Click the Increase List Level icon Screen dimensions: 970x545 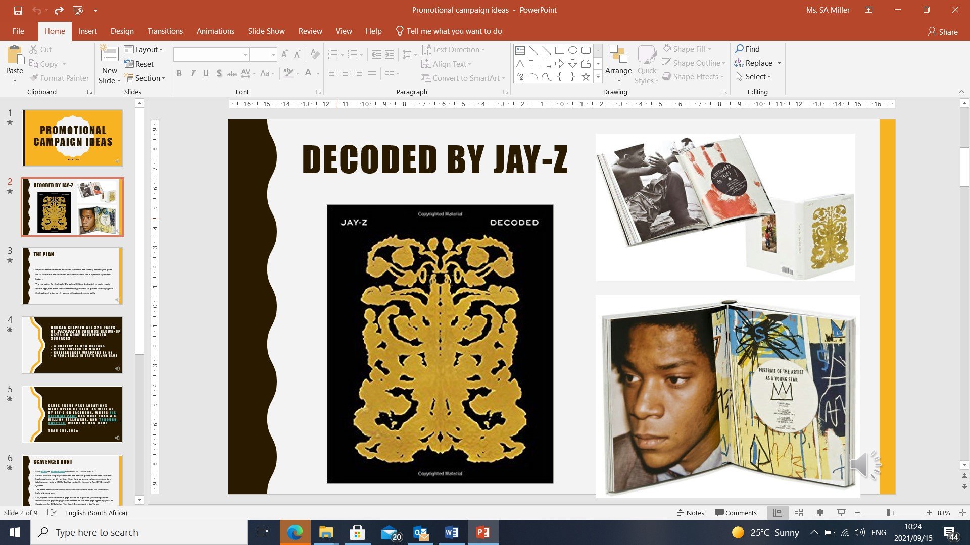point(390,54)
